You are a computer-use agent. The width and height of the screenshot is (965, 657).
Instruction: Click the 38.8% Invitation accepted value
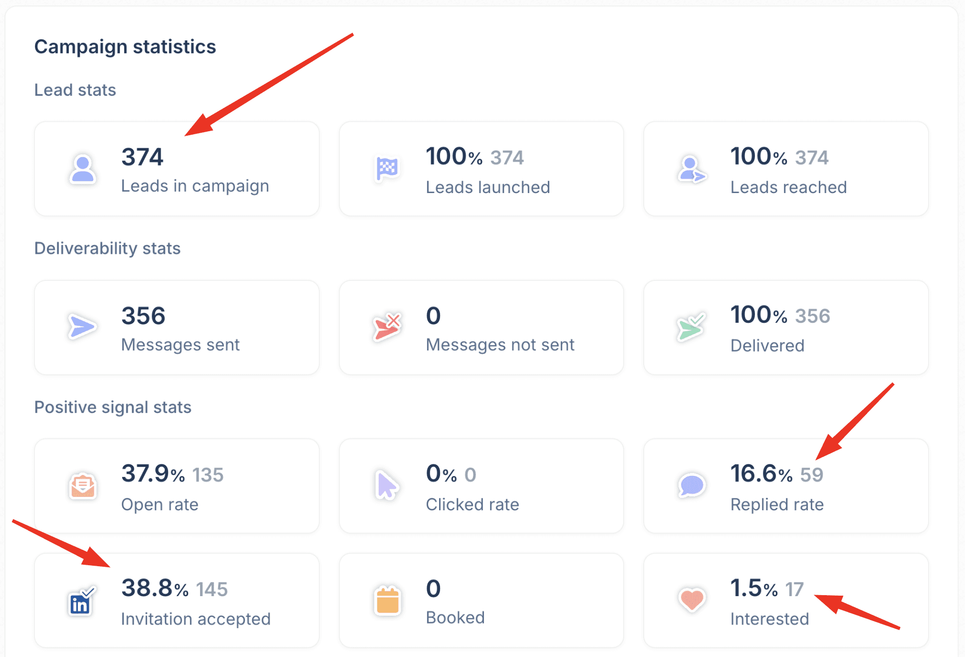(x=155, y=589)
